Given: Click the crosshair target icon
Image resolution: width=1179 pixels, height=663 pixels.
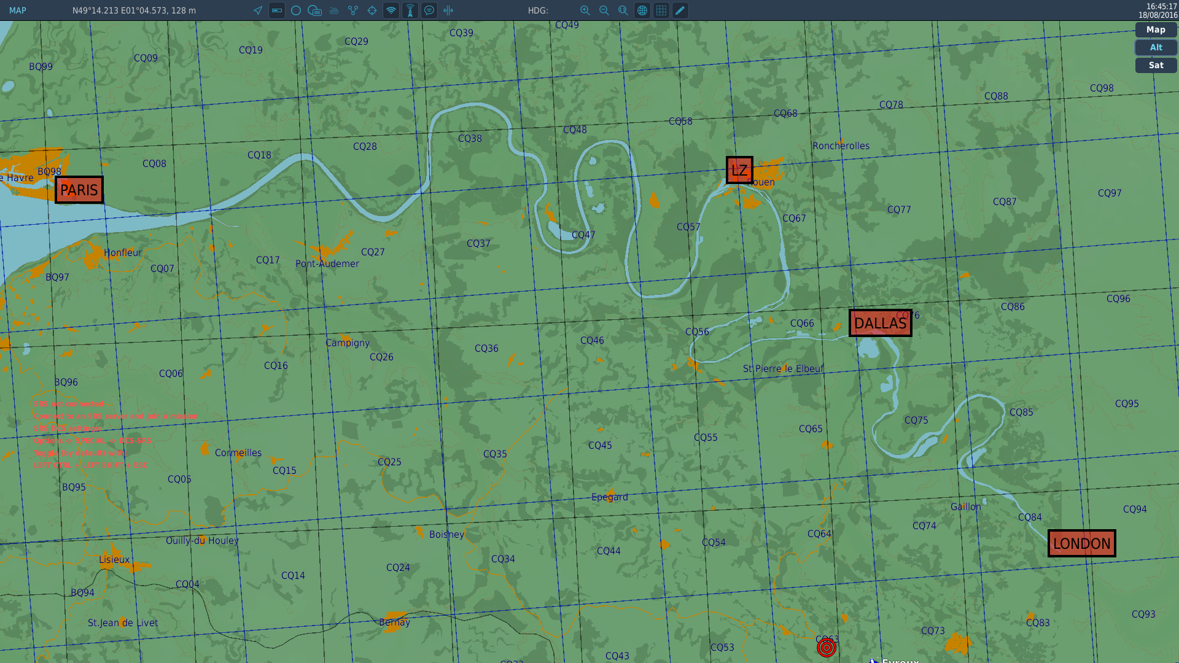Looking at the screenshot, I should click(x=372, y=10).
